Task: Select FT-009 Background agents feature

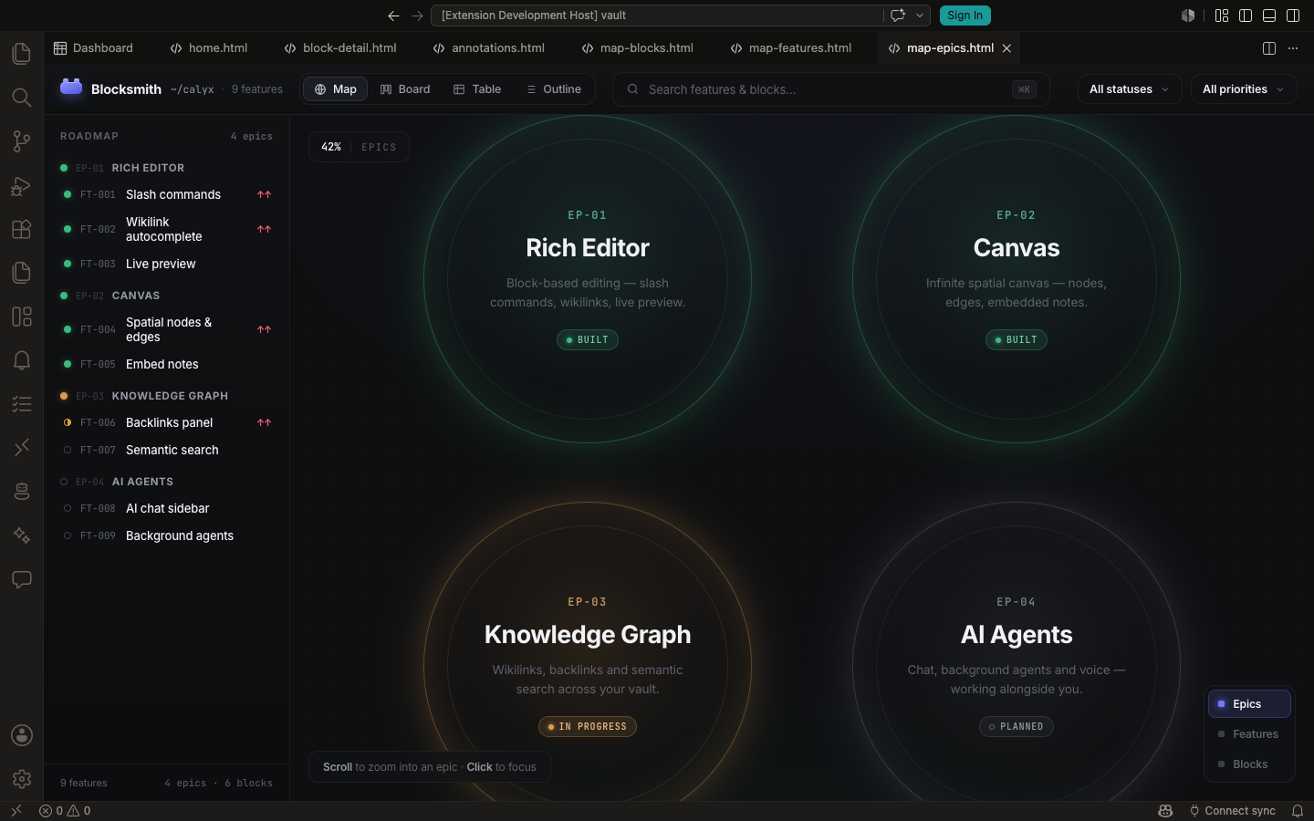Action: (x=167, y=535)
